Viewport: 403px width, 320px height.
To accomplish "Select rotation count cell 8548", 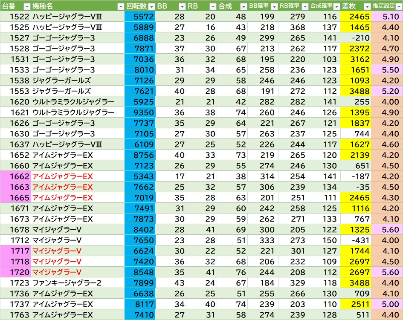I will click(140, 272).
